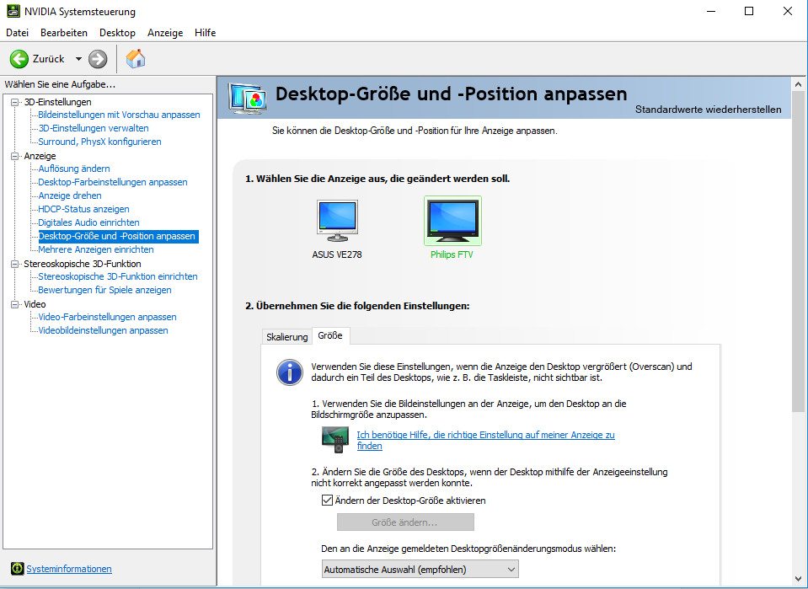Click 'Standardwerte wiederherstellen' link
Image resolution: width=808 pixels, height=589 pixels.
coord(708,110)
